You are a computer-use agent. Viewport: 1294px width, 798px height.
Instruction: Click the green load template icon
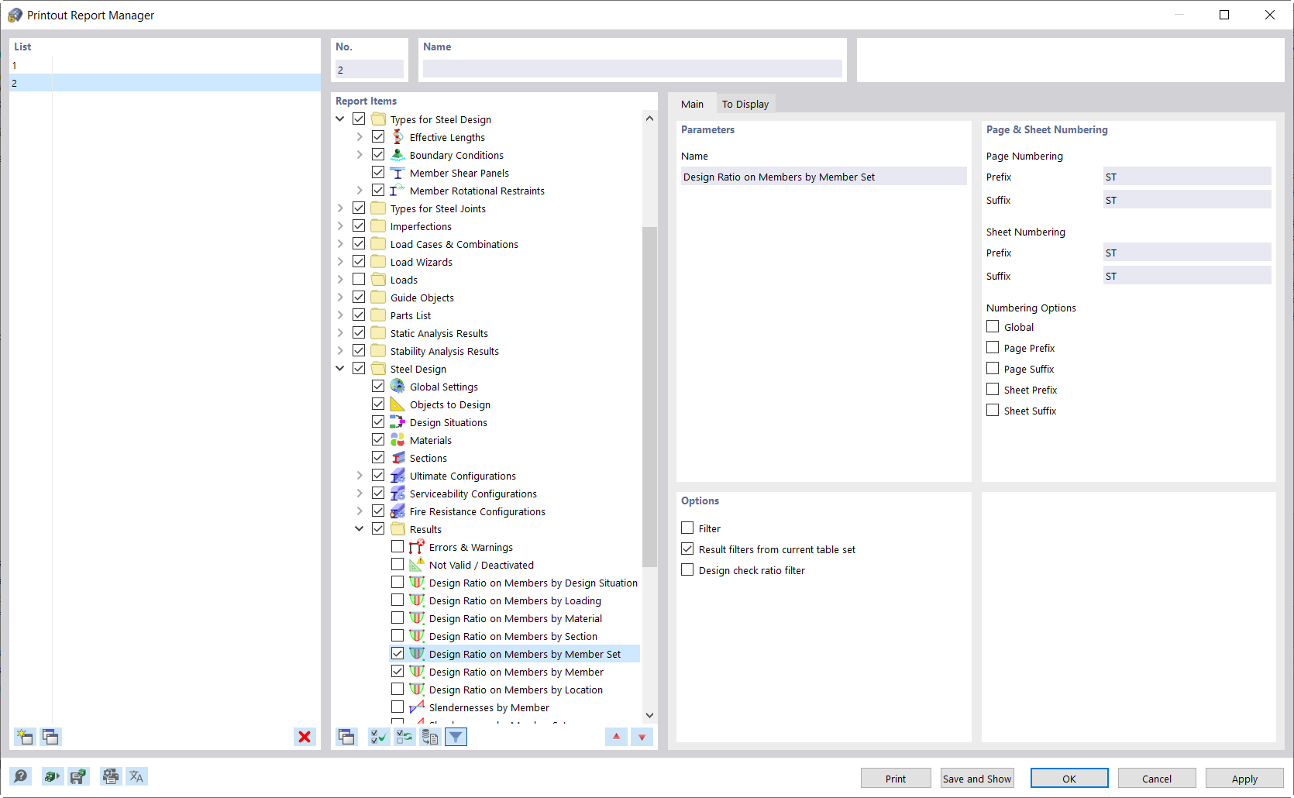(x=51, y=776)
